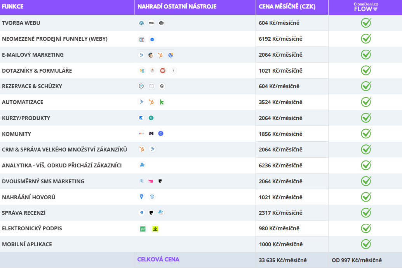Click the WordPress icon in the Tvorba webu row
This screenshot has width=402, height=268.
141,23
